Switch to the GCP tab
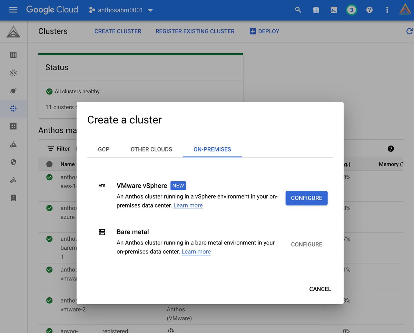The image size is (414, 333). tap(103, 149)
